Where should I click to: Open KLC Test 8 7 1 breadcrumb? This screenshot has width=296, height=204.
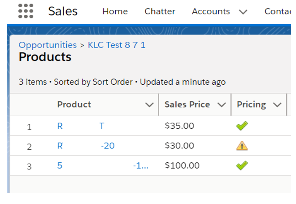click(117, 45)
